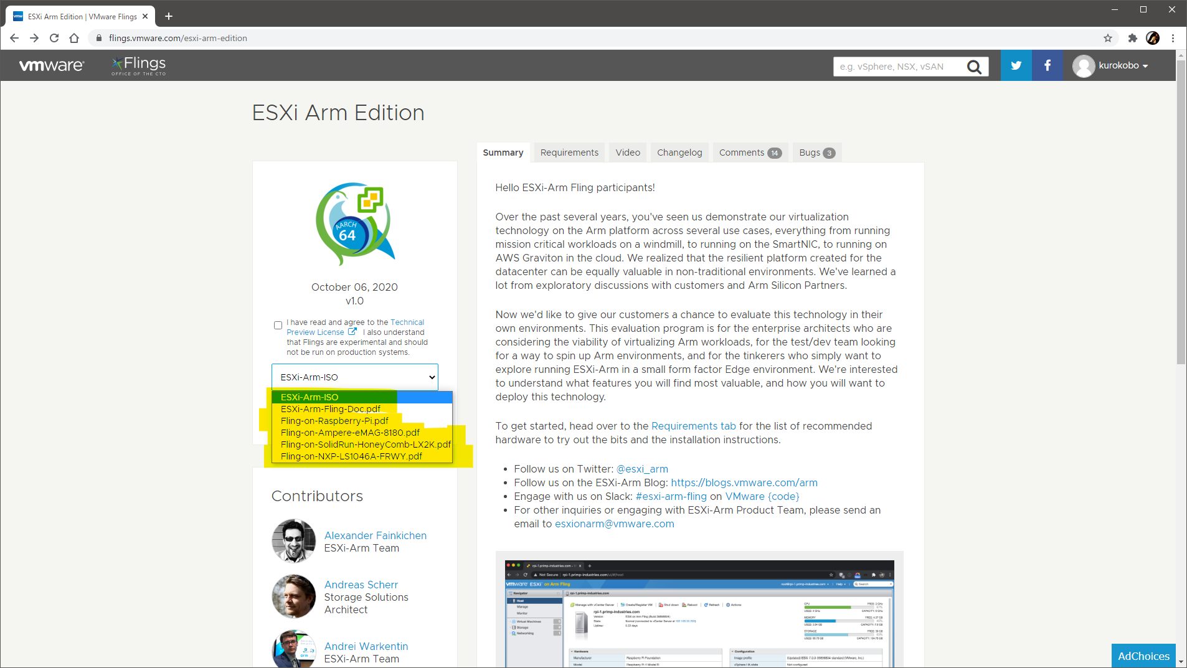
Task: Check the Technical Preview License agreement box
Action: click(278, 325)
